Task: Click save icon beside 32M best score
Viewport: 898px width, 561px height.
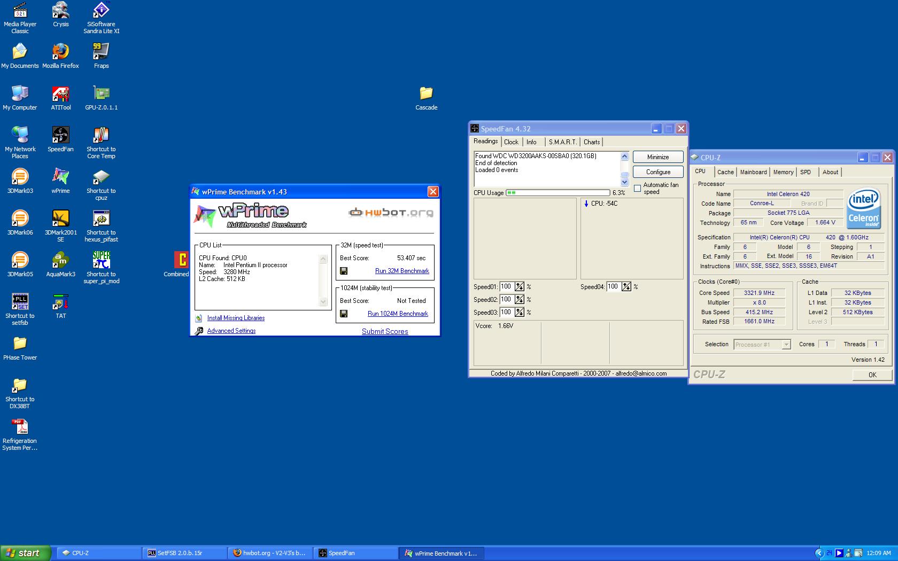Action: [344, 271]
